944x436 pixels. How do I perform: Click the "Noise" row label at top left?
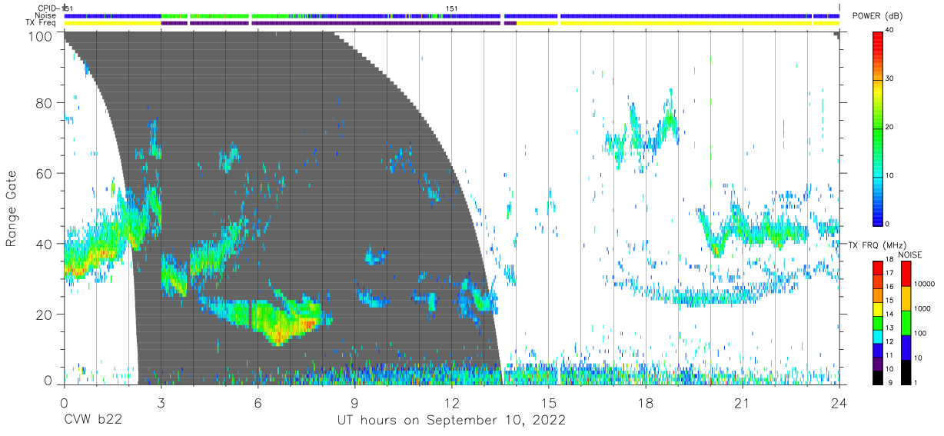(x=47, y=15)
